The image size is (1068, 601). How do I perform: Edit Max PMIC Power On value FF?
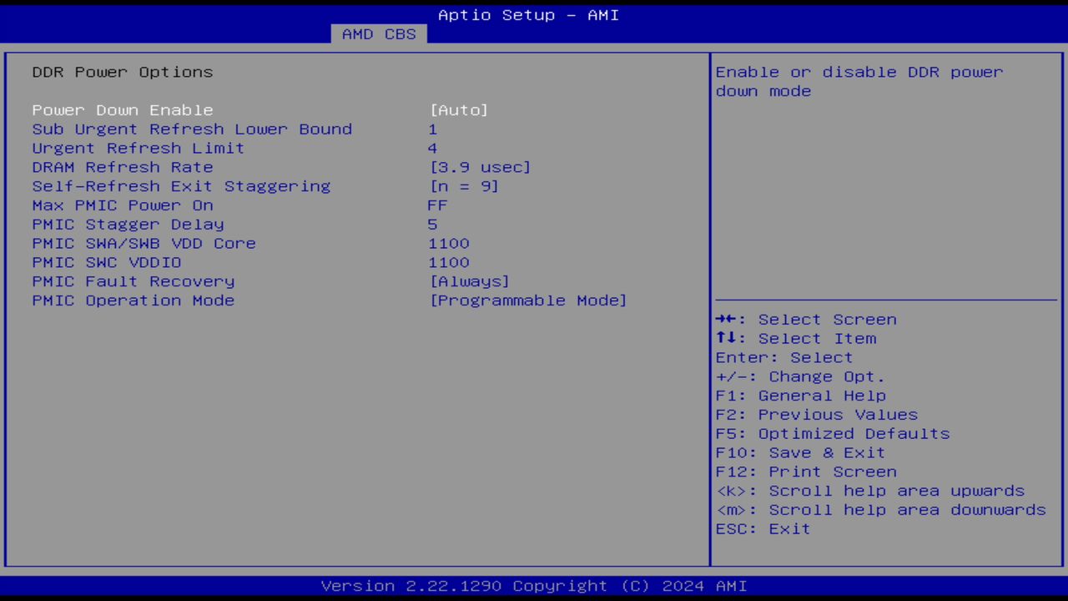click(x=437, y=205)
